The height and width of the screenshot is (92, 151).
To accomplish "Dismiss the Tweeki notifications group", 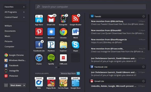I will [144, 16].
